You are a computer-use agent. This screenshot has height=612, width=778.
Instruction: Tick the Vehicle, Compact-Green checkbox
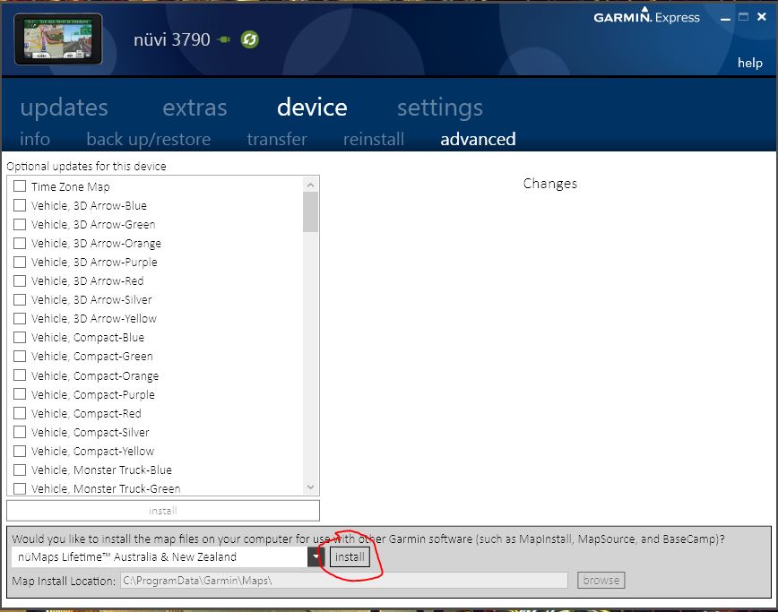coord(20,356)
